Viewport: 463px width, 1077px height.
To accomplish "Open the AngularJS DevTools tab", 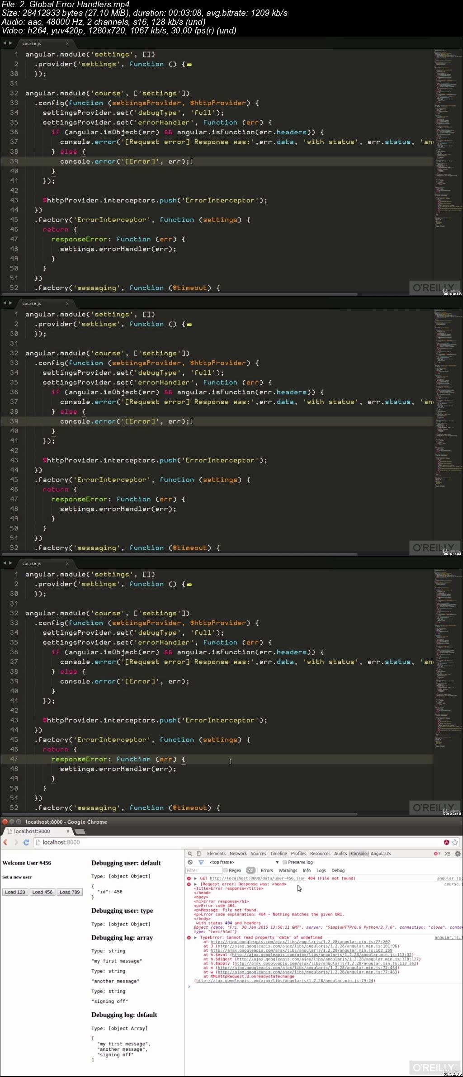I will [381, 854].
